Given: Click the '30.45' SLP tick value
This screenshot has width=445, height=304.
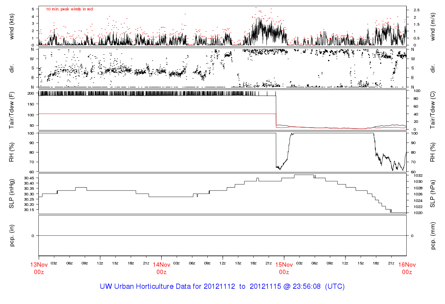Looking at the screenshot, I should click(29, 178).
